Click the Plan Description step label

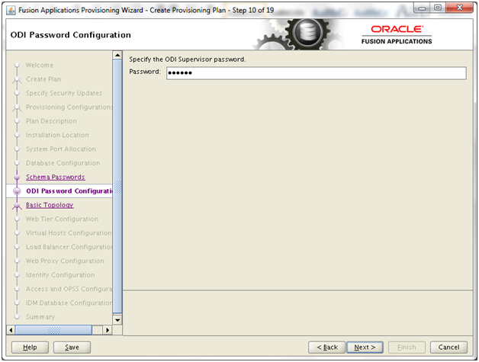pos(51,121)
